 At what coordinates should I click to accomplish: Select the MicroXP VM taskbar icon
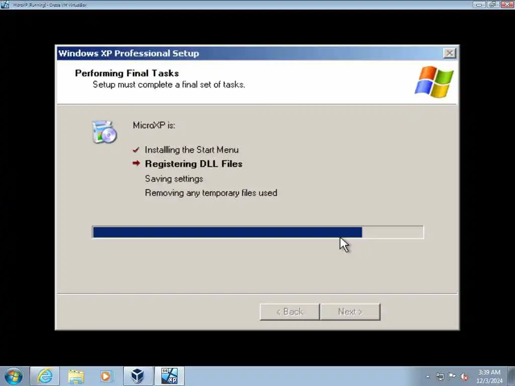(169, 376)
